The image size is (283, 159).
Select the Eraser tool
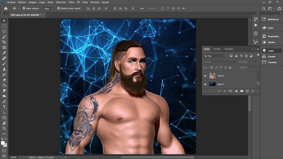[4, 80]
